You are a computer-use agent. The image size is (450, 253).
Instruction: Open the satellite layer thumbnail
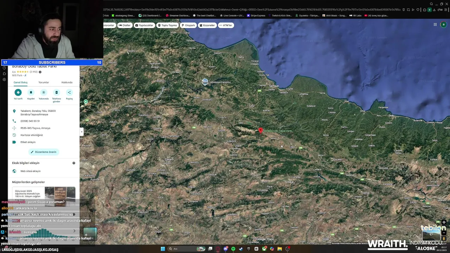click(90, 234)
